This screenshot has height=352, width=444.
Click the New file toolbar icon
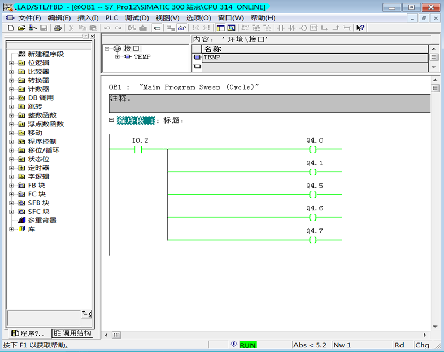coord(11,28)
